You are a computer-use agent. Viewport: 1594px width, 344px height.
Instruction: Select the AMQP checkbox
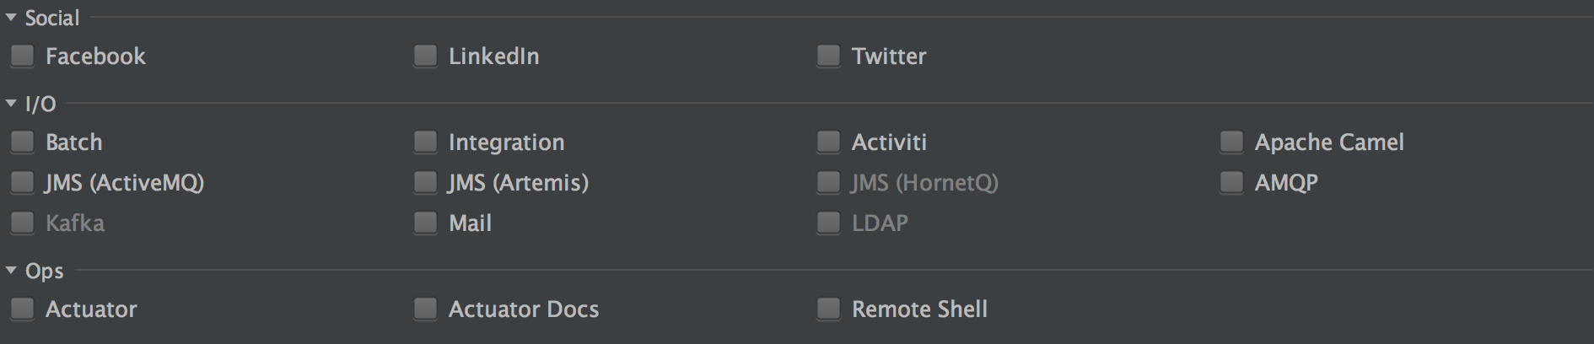1231,183
